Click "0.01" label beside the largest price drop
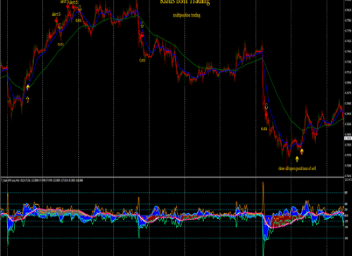Viewport: 352px width, 256px height. tap(264, 129)
